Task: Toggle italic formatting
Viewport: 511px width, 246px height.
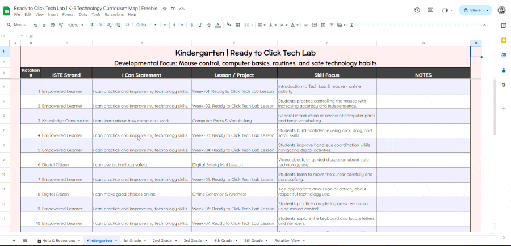Action: [200, 25]
